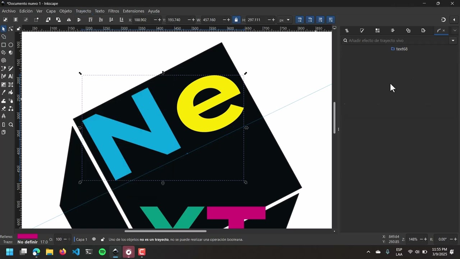Toggle move gradients with object

pos(320,20)
